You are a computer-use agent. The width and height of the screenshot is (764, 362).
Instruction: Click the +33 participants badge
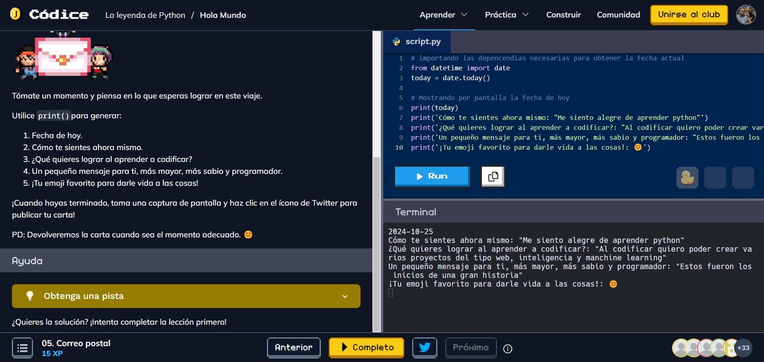click(x=742, y=347)
